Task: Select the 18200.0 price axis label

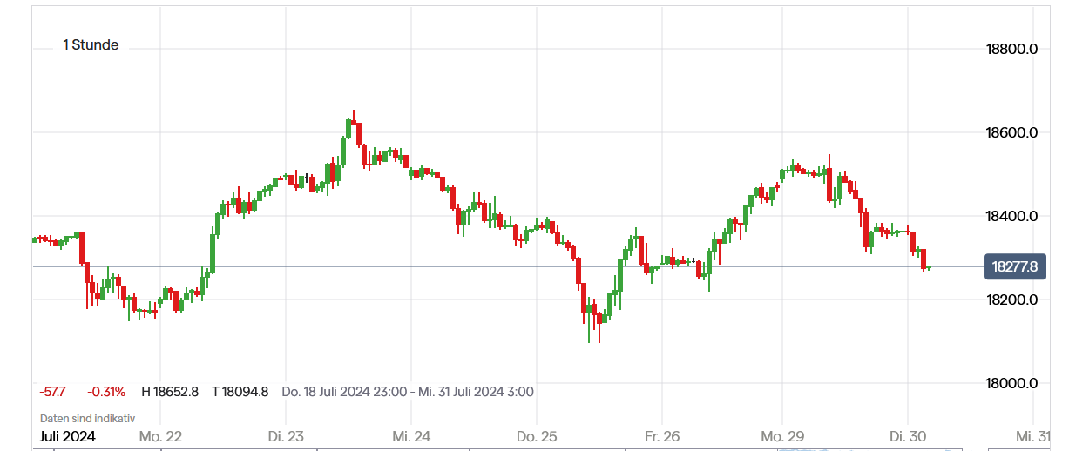Action: click(x=1011, y=300)
